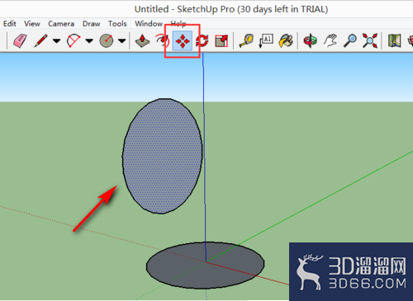Select the Paint Bucket tool
413x301 pixels.
tap(286, 40)
